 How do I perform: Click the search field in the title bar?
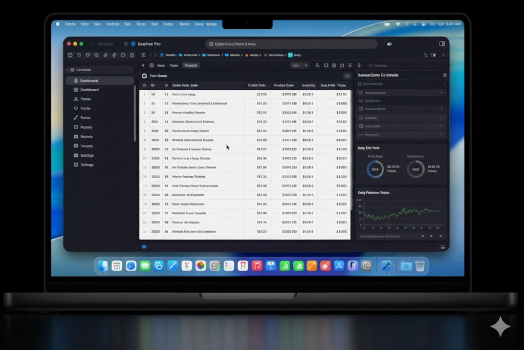coord(291,44)
